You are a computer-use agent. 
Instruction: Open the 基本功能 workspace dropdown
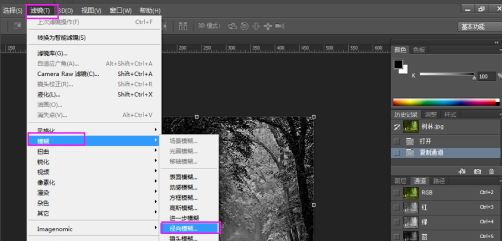point(479,27)
